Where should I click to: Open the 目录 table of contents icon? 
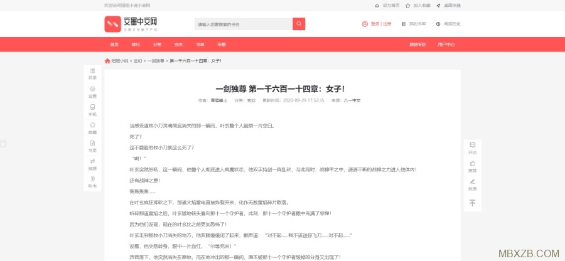click(93, 71)
